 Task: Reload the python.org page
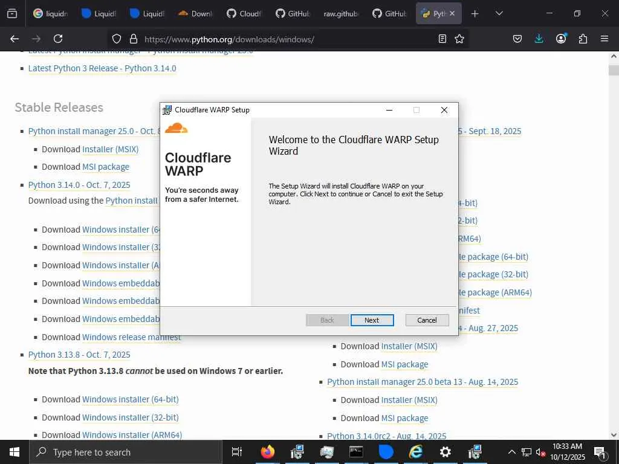tap(58, 39)
